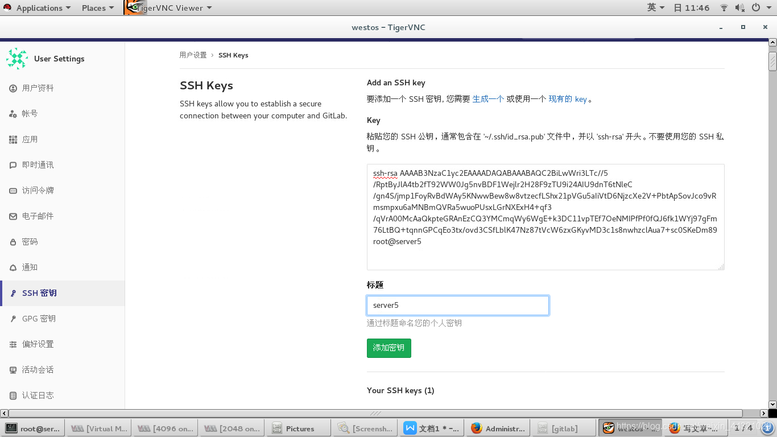777x437 pixels.
Task: Click the 用户资料 profile icon
Action: tap(13, 88)
